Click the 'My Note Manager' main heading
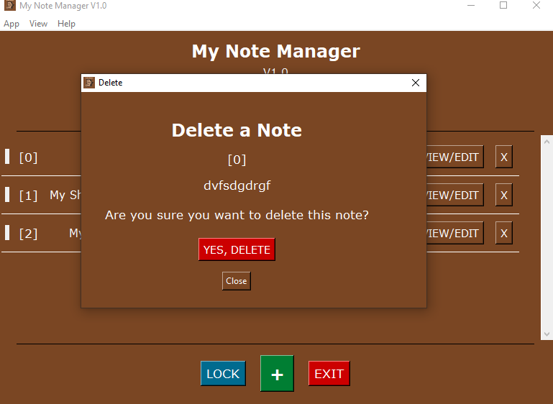The width and height of the screenshot is (553, 404). click(x=276, y=52)
